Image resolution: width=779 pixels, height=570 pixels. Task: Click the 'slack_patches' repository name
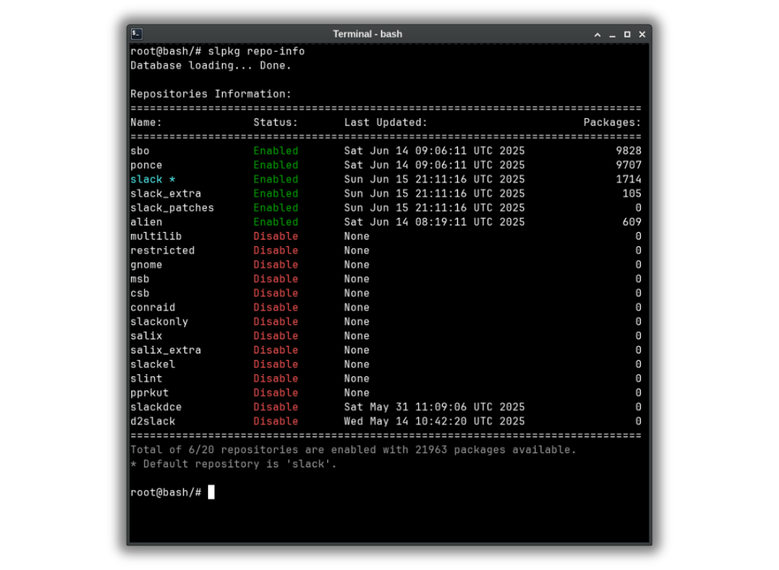[172, 208]
